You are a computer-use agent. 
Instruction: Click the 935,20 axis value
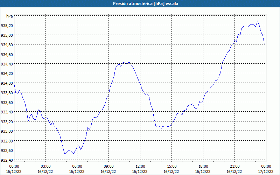pos(7,26)
